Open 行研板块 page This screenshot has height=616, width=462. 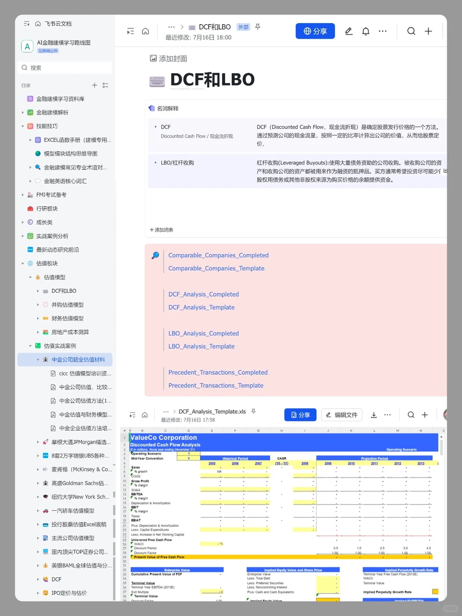tap(47, 209)
